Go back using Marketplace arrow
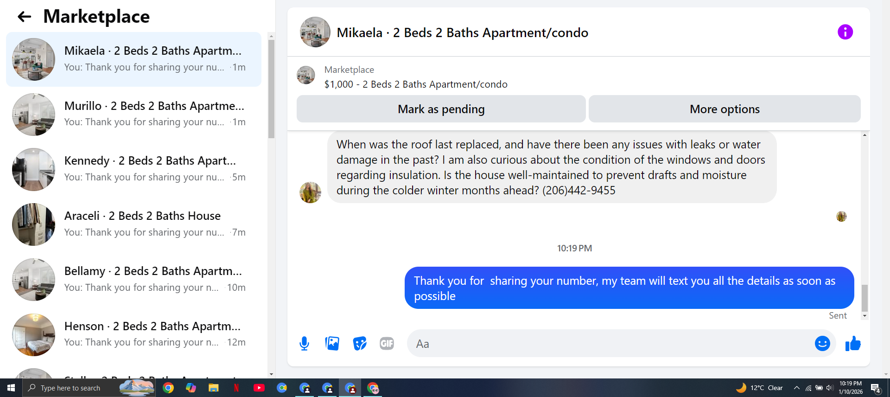Viewport: 890px width, 397px height. pyautogui.click(x=24, y=17)
